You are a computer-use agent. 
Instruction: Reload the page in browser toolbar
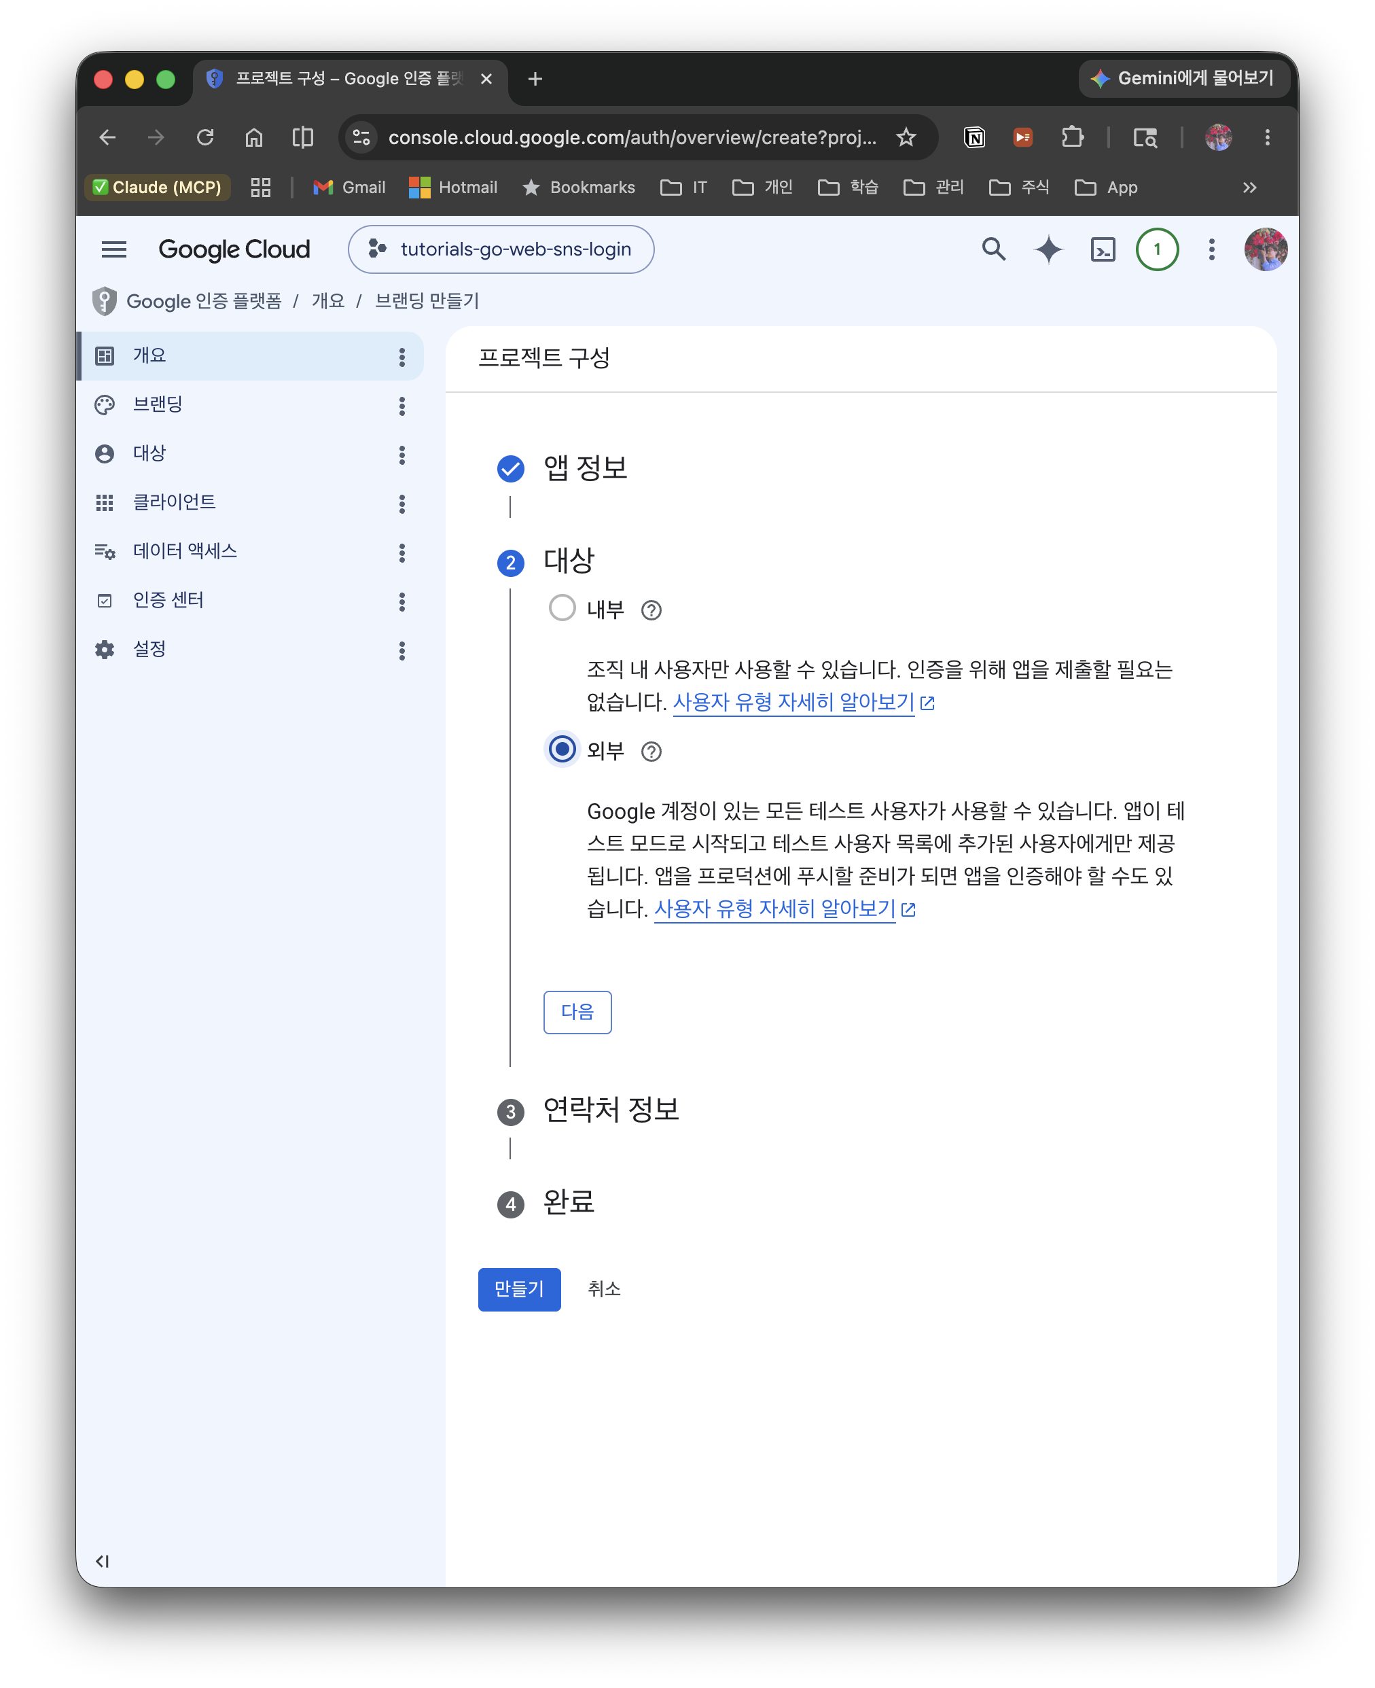coord(205,138)
